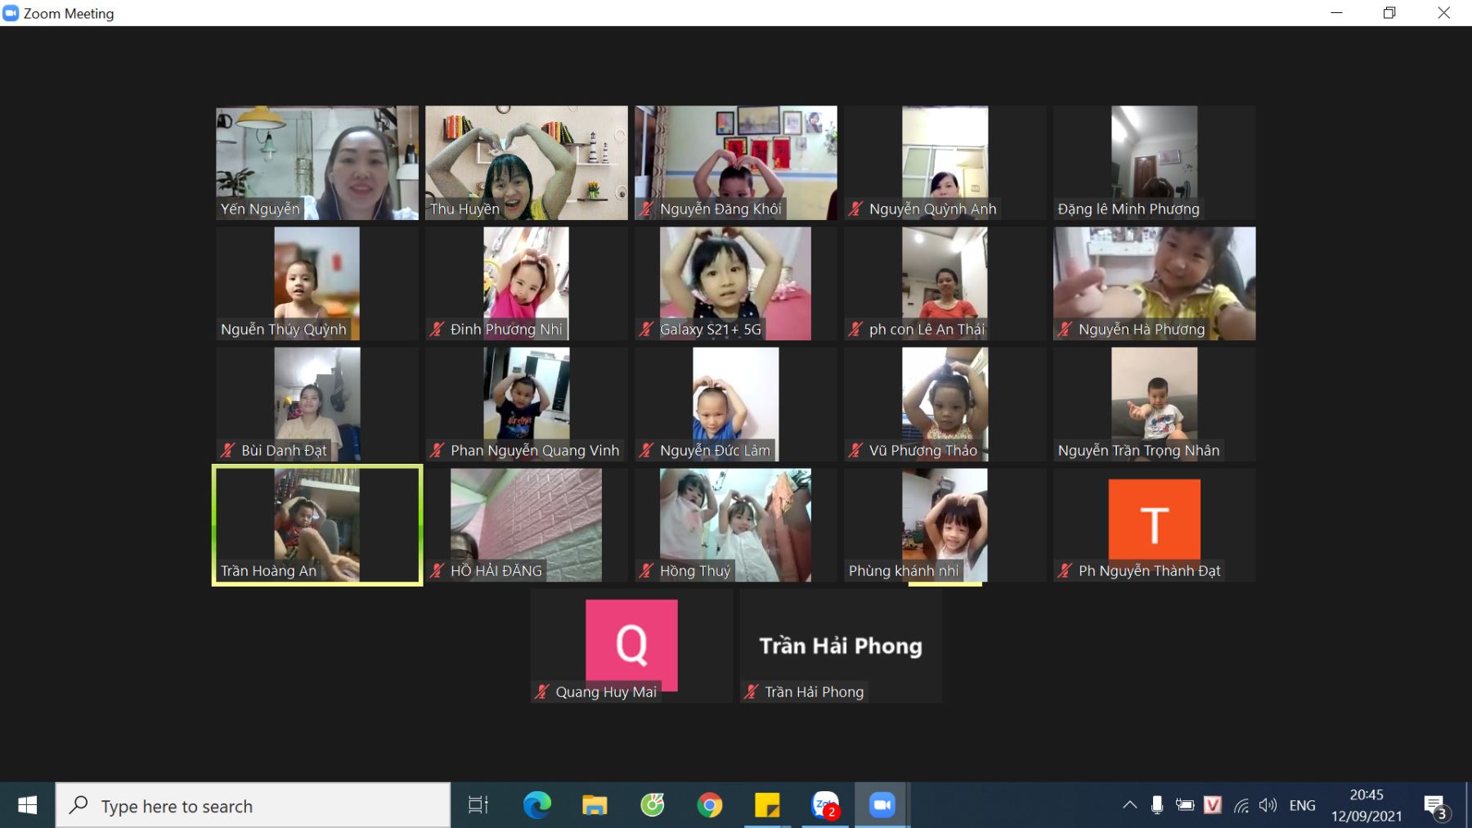Open Microsoft Edge from the taskbar
This screenshot has width=1472, height=828.
click(x=536, y=806)
